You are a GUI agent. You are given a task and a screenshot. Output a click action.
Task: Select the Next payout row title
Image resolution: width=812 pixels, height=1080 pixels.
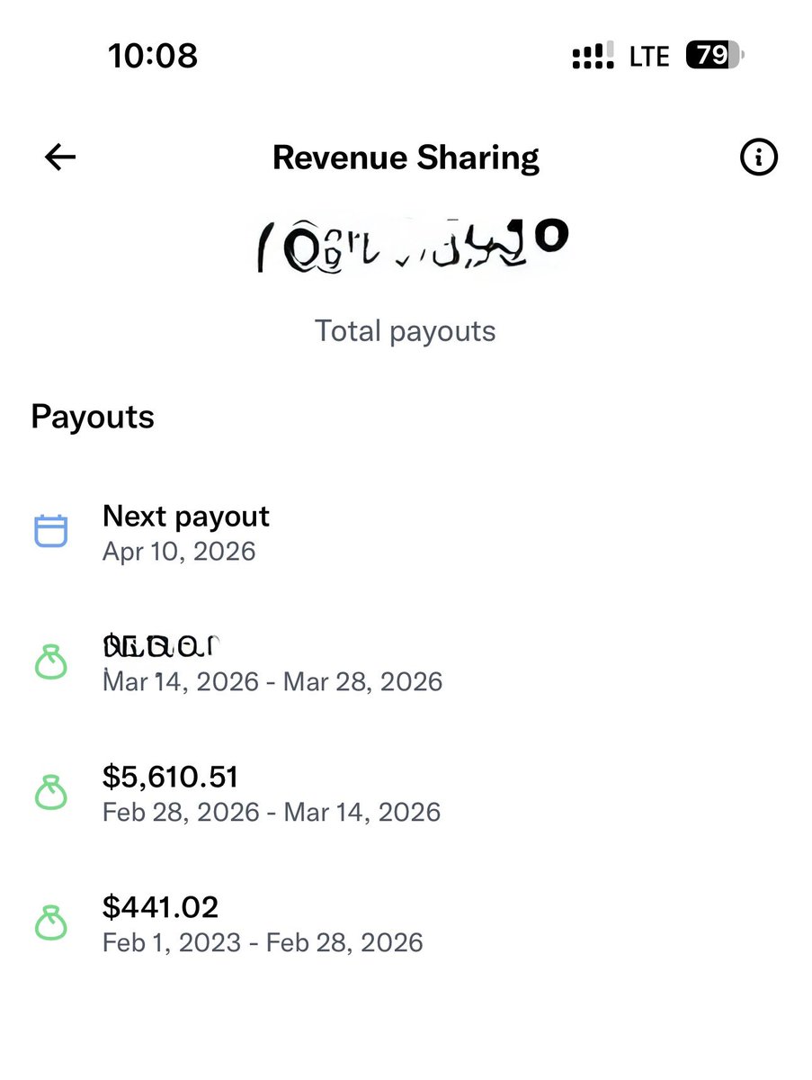tap(186, 516)
